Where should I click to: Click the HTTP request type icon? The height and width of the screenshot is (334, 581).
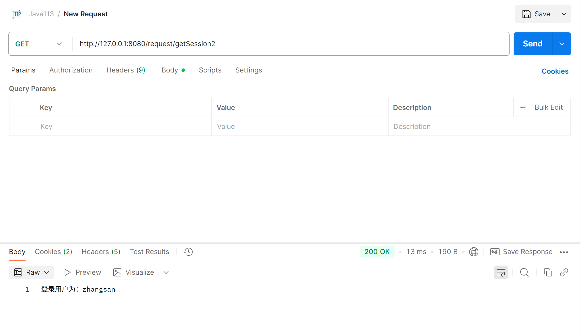(16, 14)
